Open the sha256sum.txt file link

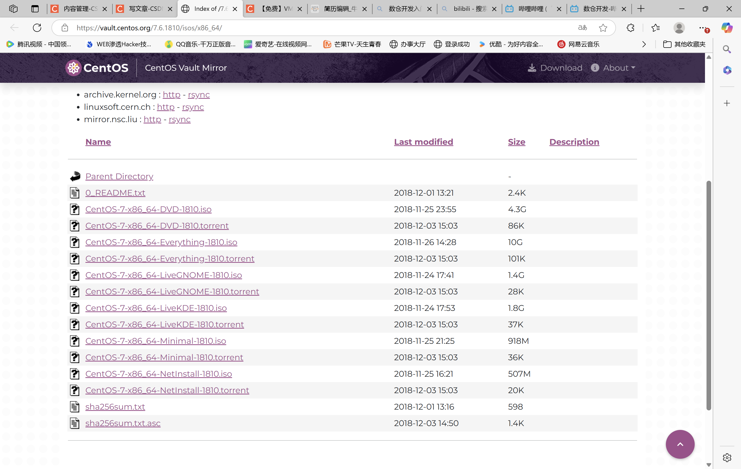tap(115, 407)
